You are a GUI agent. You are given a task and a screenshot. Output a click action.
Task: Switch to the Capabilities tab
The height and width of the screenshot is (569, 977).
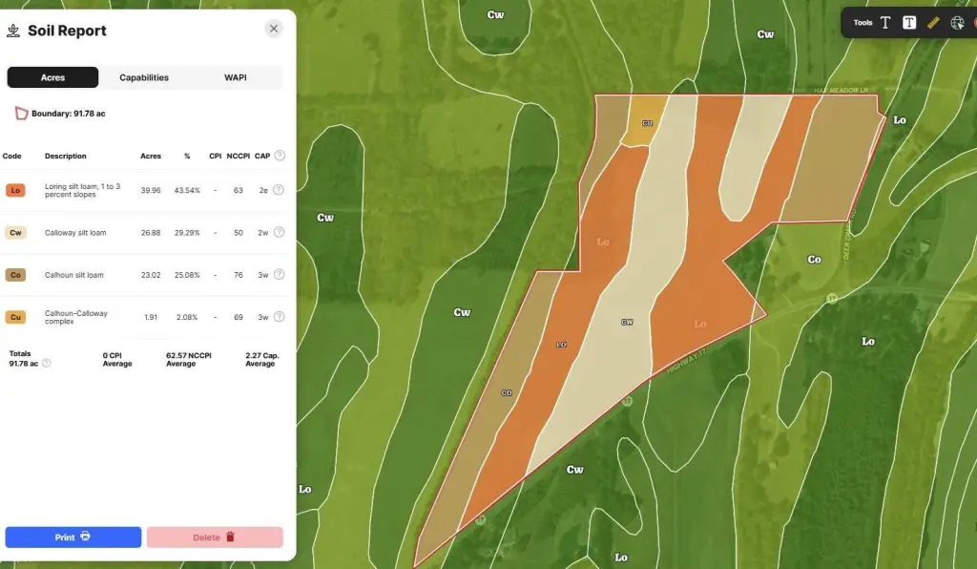[x=144, y=77]
